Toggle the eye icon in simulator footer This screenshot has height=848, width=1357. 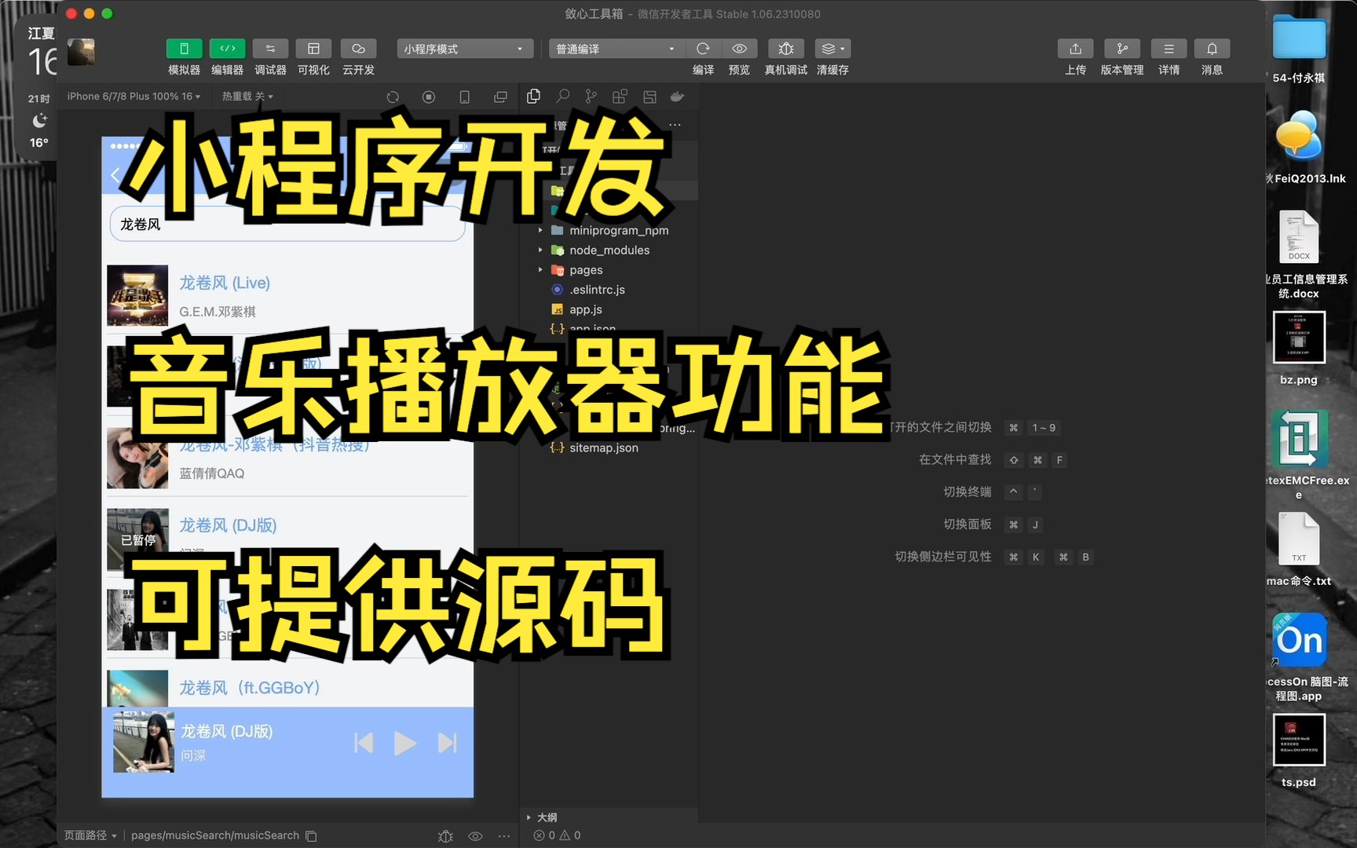(475, 836)
